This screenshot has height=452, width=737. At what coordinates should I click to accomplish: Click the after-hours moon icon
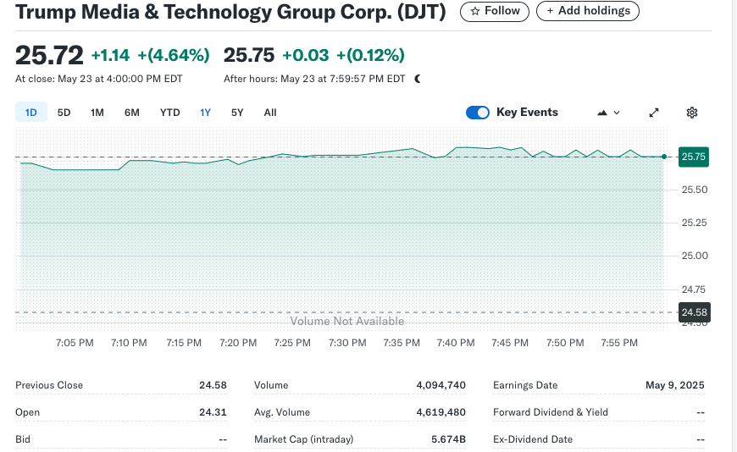[x=418, y=79]
